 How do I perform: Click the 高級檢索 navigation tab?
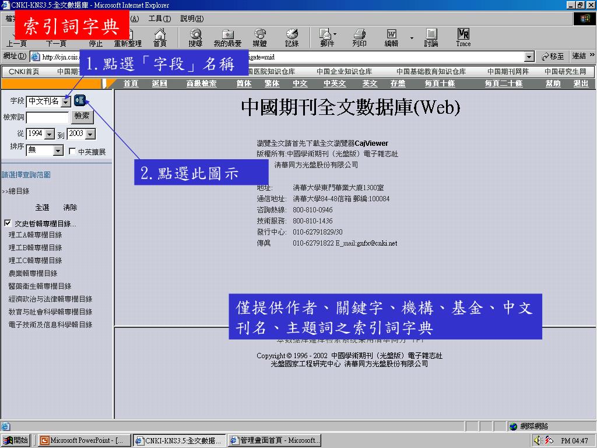point(201,83)
